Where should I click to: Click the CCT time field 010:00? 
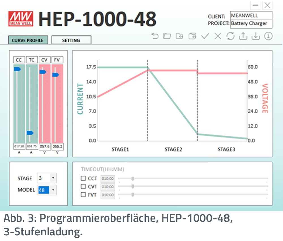tap(108, 178)
